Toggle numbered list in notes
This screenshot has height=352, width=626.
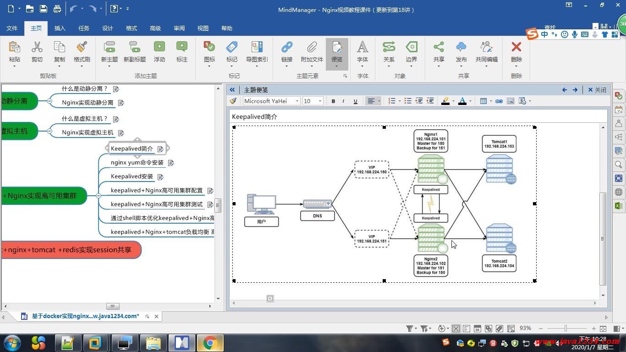coord(392,101)
